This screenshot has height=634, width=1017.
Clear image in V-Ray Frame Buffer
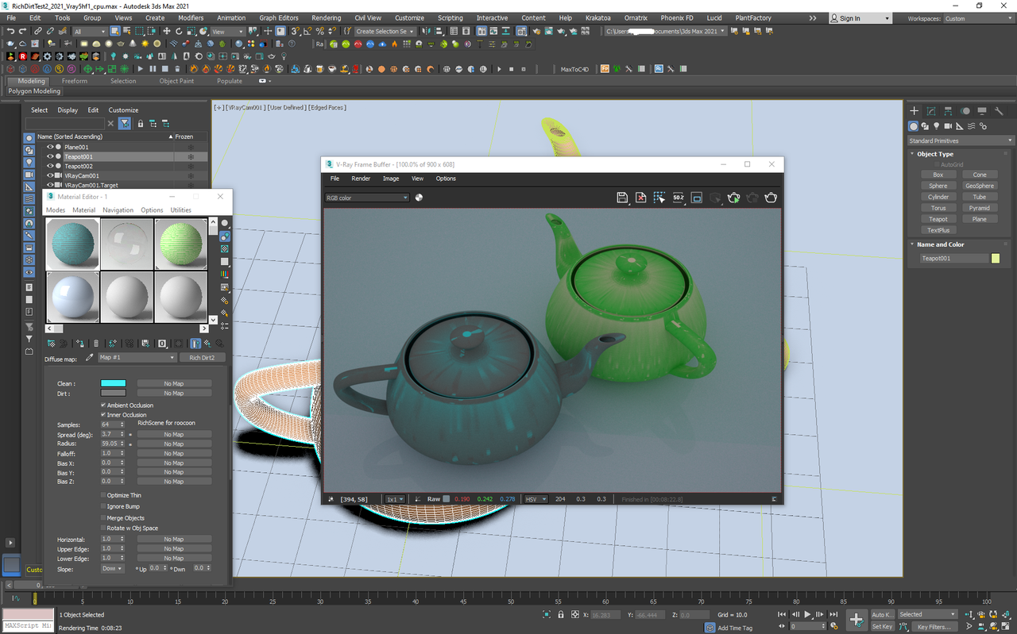pos(641,198)
